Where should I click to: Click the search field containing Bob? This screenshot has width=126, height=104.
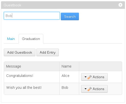coord(32,16)
